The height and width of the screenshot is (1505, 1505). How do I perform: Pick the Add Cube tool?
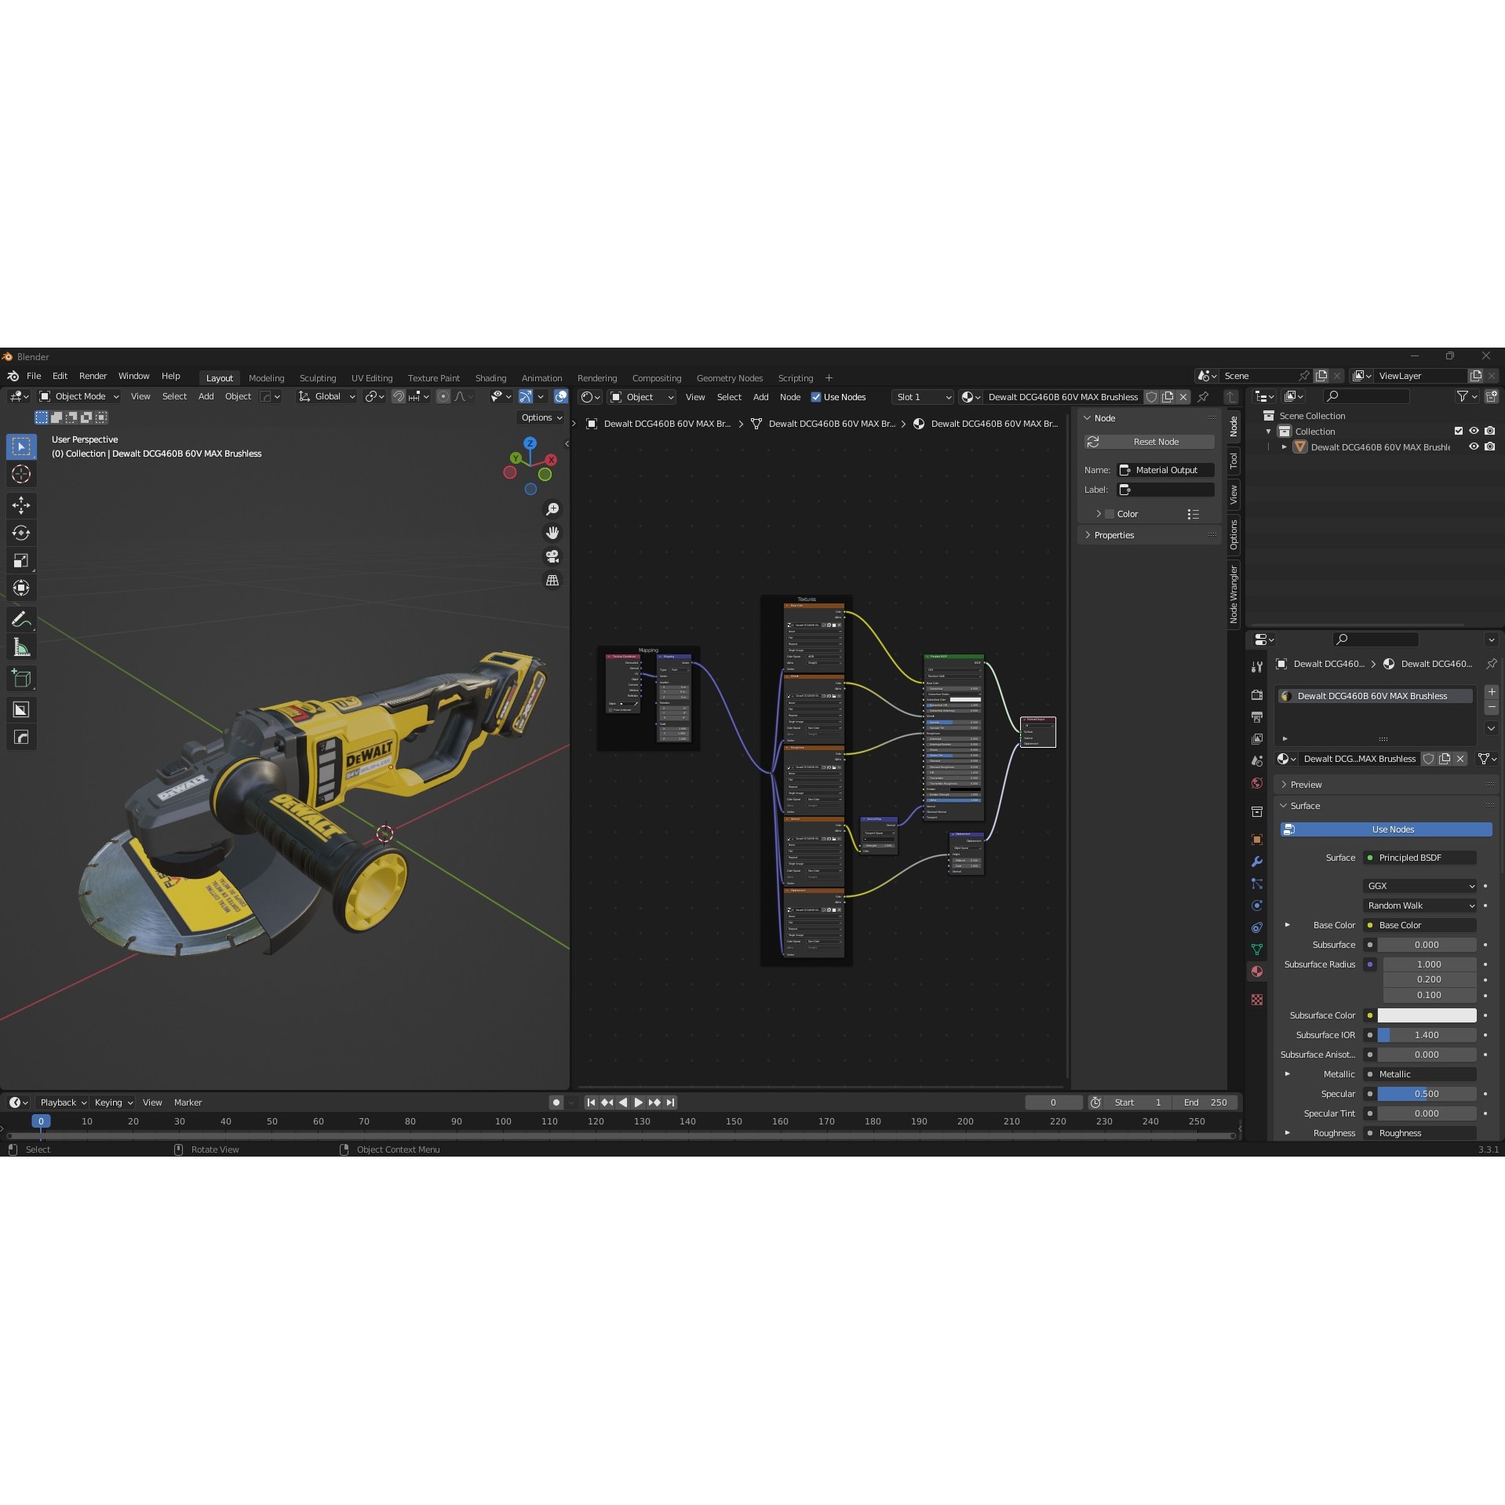coord(21,679)
